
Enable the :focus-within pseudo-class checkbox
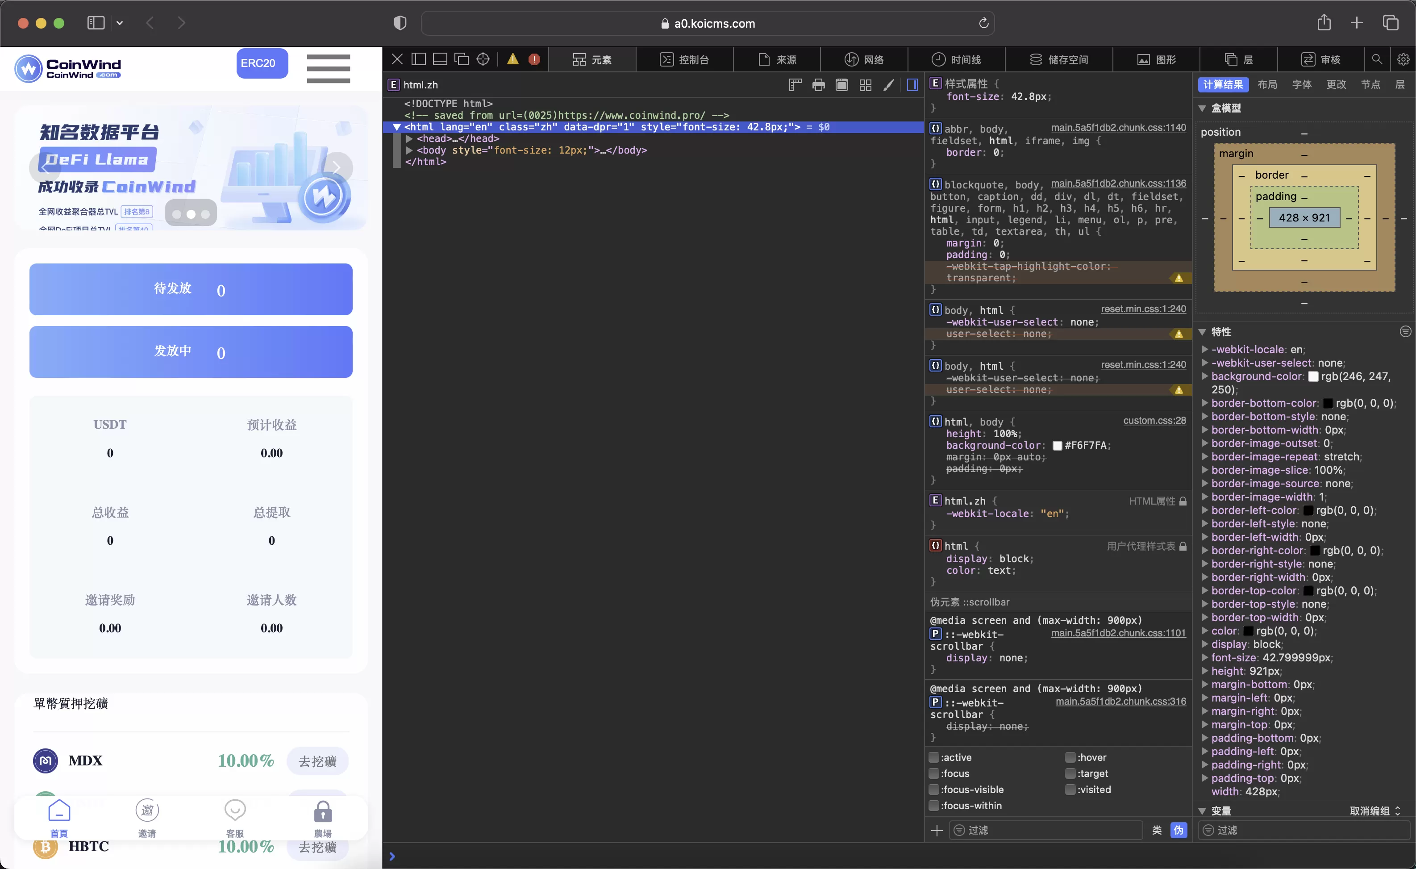pos(934,805)
